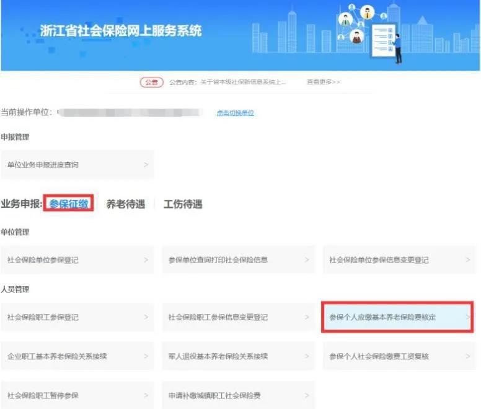Open 参保个人社会保险缴费工资复核
This screenshot has height=409, width=481.
tap(399, 356)
